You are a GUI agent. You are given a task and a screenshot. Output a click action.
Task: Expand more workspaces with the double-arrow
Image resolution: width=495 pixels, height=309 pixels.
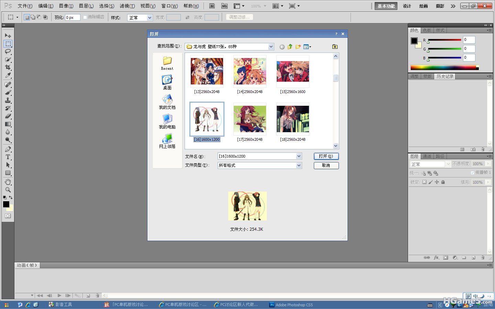pos(453,6)
